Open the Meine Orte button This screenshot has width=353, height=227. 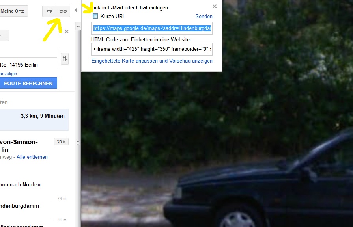click(x=14, y=11)
